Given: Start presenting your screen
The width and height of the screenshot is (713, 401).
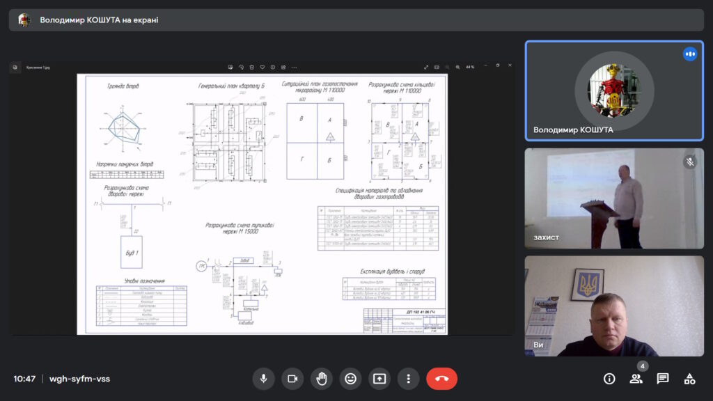Looking at the screenshot, I should (x=379, y=379).
